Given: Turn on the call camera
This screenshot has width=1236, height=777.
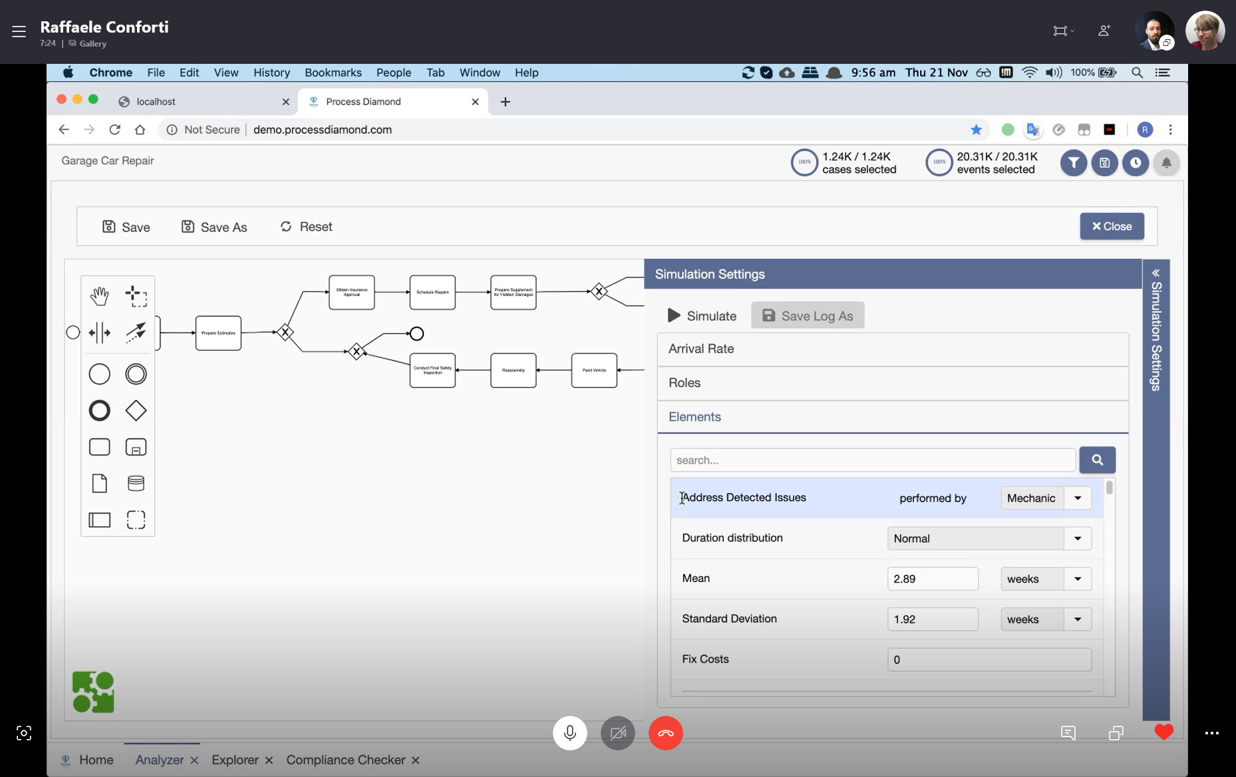Looking at the screenshot, I should [618, 733].
